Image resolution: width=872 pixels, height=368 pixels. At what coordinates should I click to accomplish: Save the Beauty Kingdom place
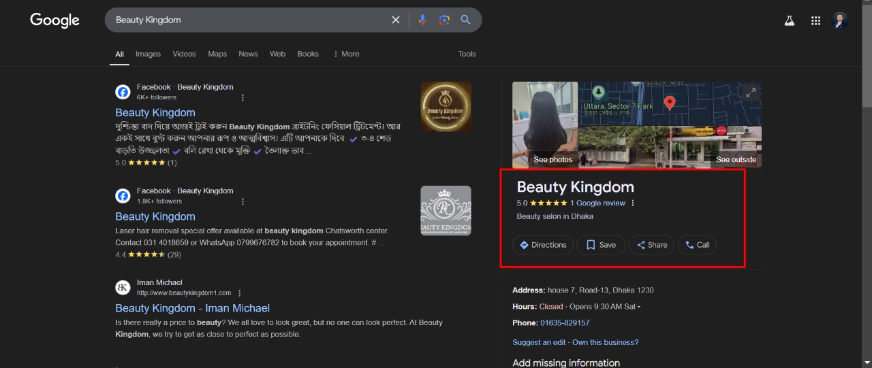tap(601, 245)
